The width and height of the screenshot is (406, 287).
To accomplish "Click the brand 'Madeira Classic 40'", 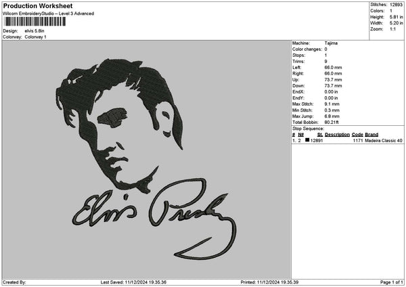I will coord(384,141).
